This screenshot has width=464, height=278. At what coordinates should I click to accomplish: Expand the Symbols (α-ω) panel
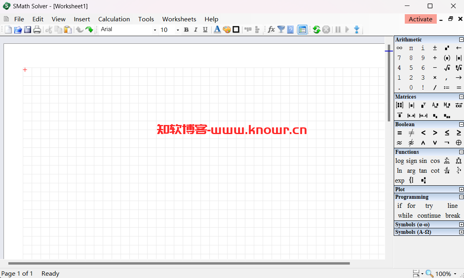point(461,224)
